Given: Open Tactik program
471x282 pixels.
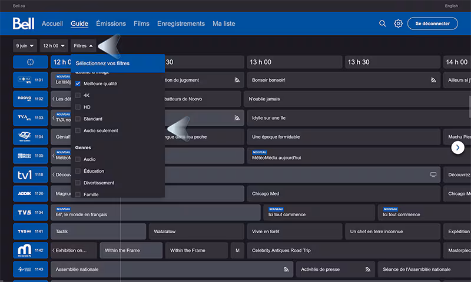Looking at the screenshot, I should click(98, 231).
